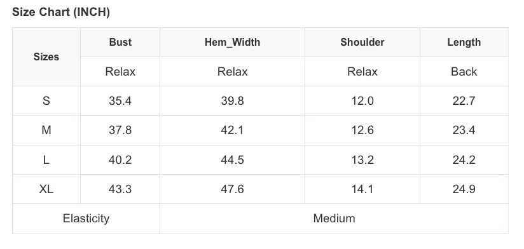The width and height of the screenshot is (524, 249).
Task: Click the Size Chart (INCH) heading
Action: [x=61, y=12]
